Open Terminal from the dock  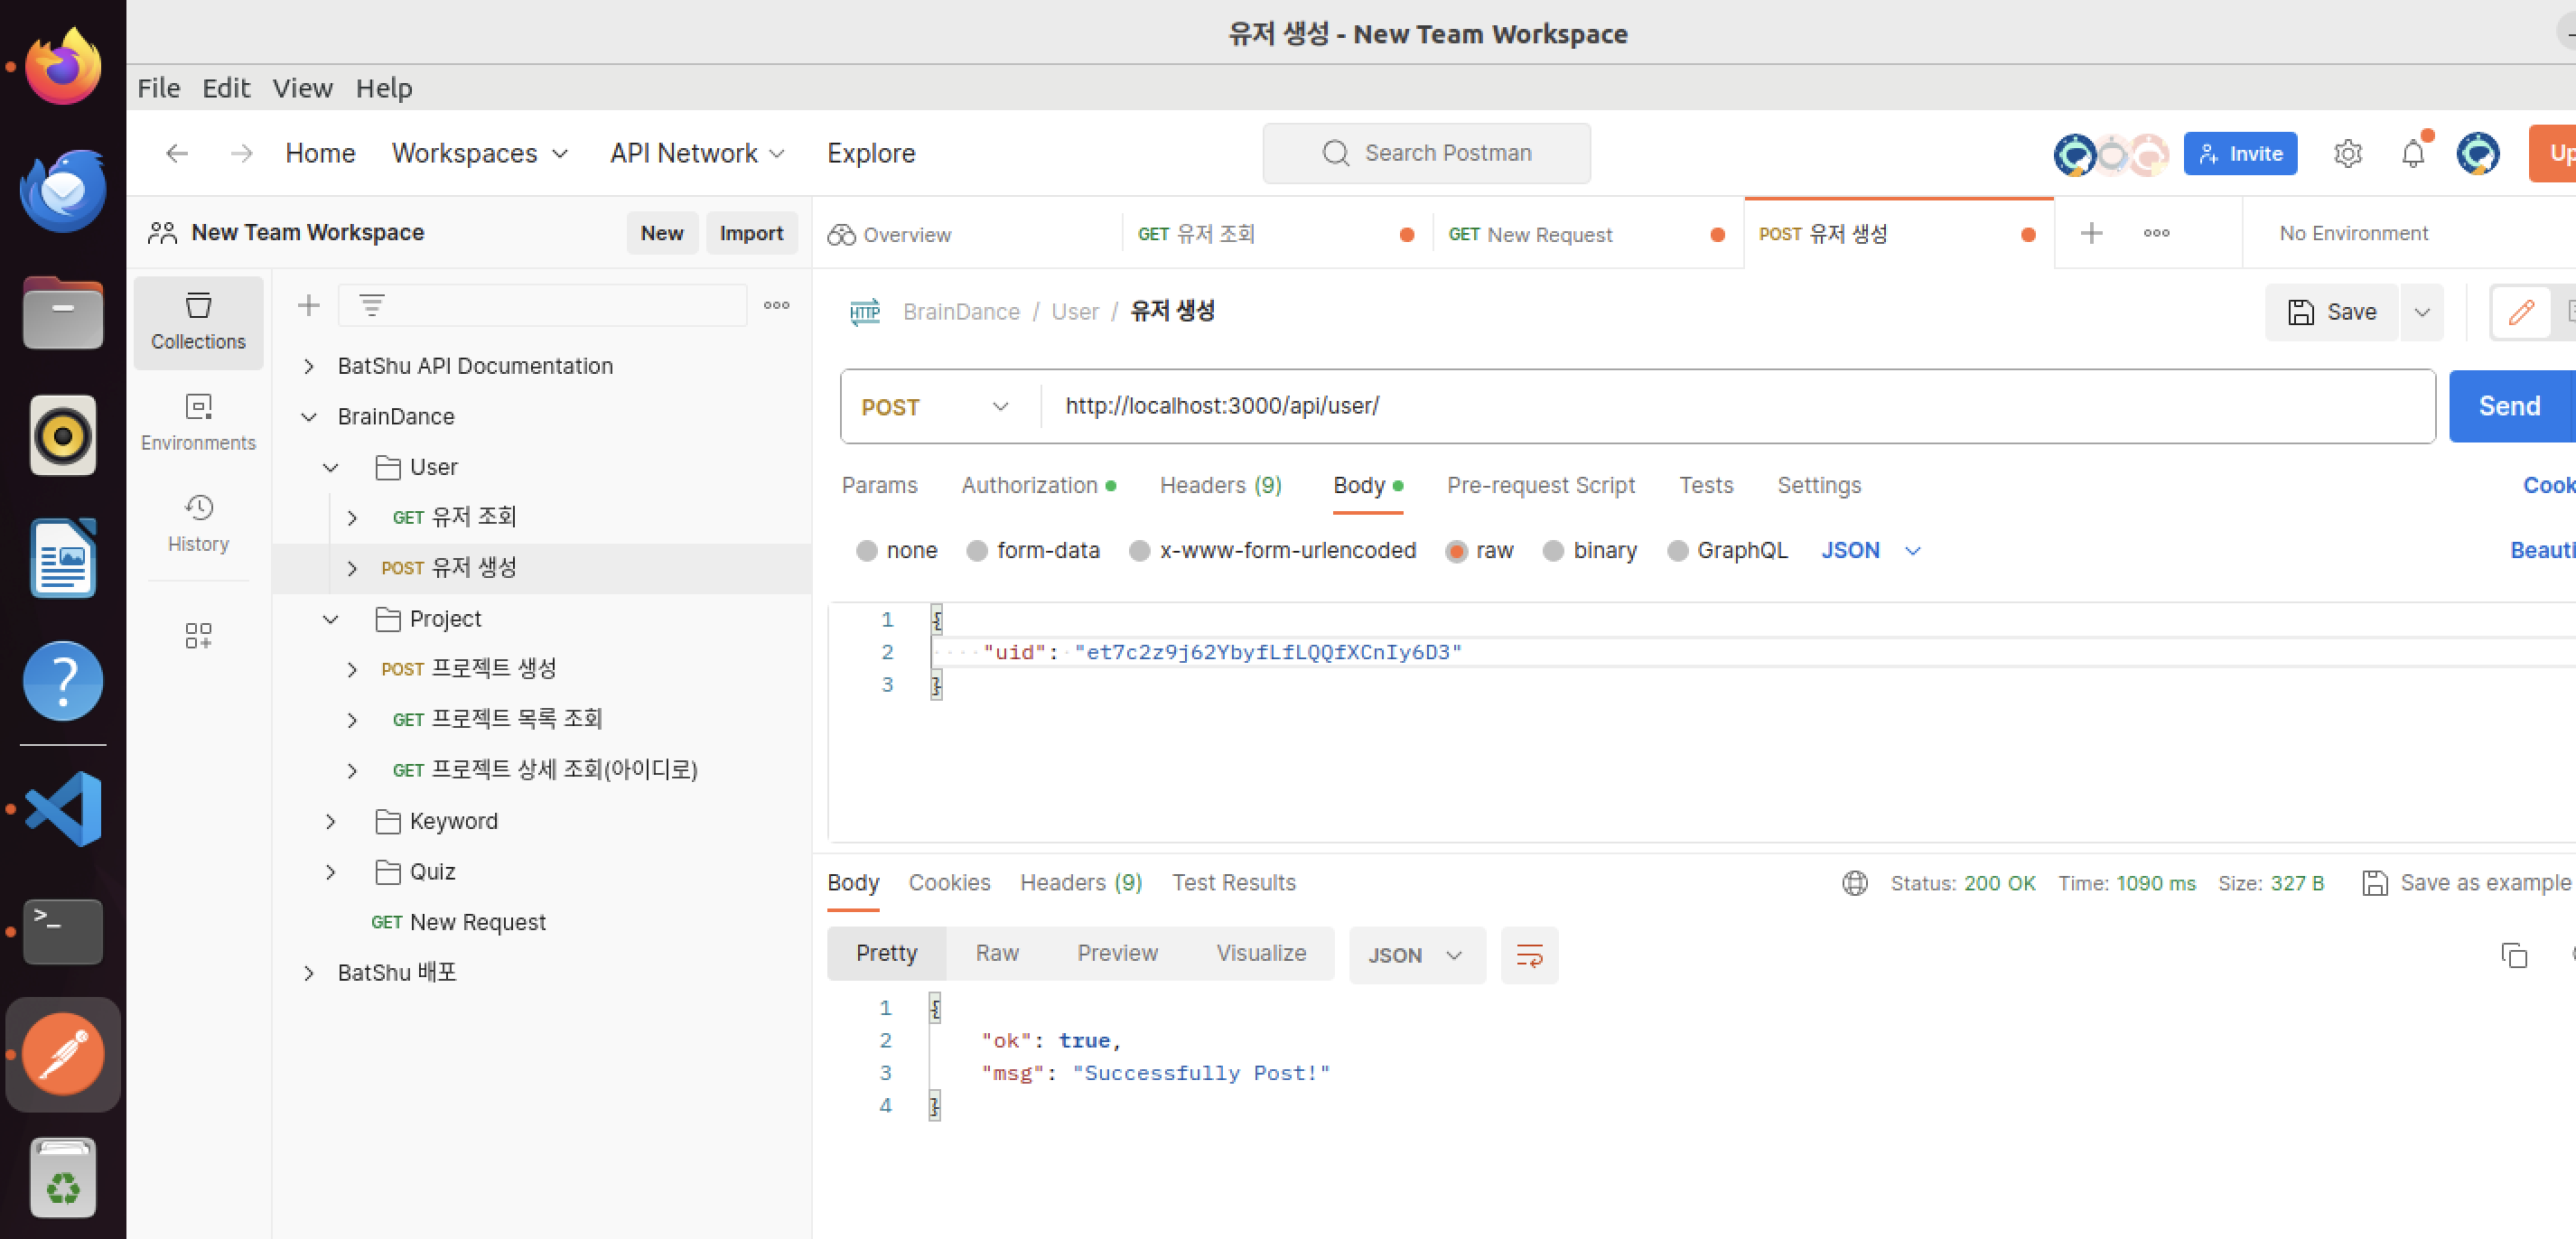point(63,931)
